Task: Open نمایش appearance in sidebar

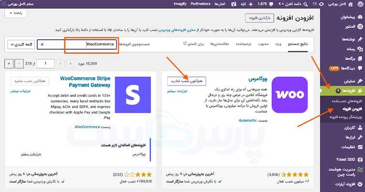Action: (353, 81)
